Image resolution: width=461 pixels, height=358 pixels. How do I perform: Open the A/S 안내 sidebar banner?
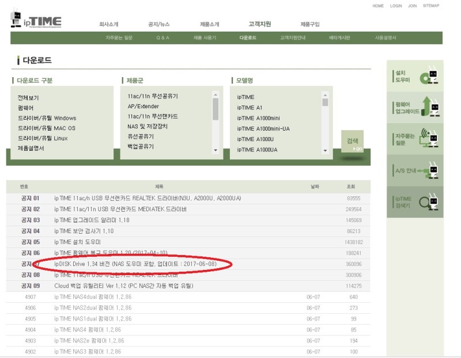coord(415,170)
